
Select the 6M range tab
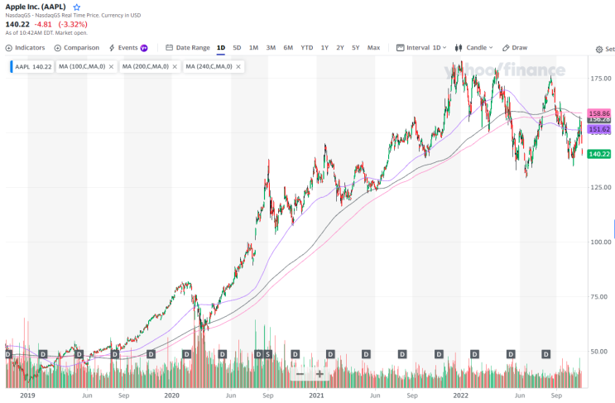[288, 48]
